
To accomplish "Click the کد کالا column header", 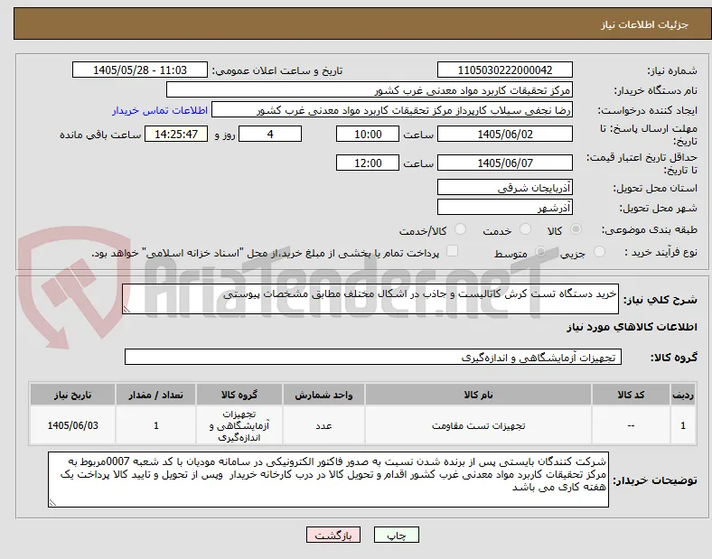I will coord(631,395).
